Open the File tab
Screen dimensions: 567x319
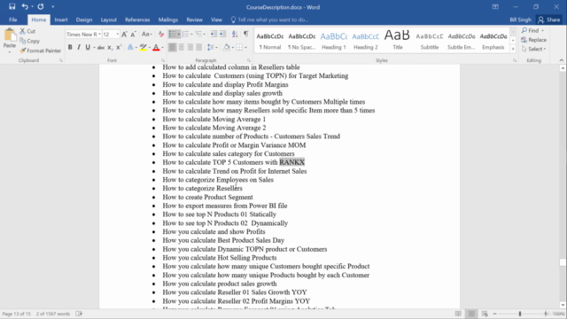pos(13,19)
